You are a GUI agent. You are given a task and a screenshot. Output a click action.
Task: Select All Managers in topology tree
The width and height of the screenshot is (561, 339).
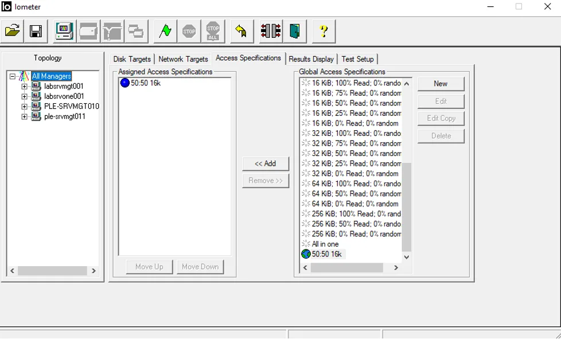52,76
